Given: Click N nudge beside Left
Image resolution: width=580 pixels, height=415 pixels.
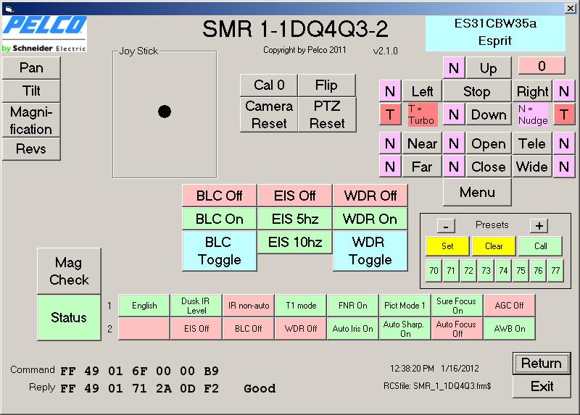Looking at the screenshot, I should [390, 91].
